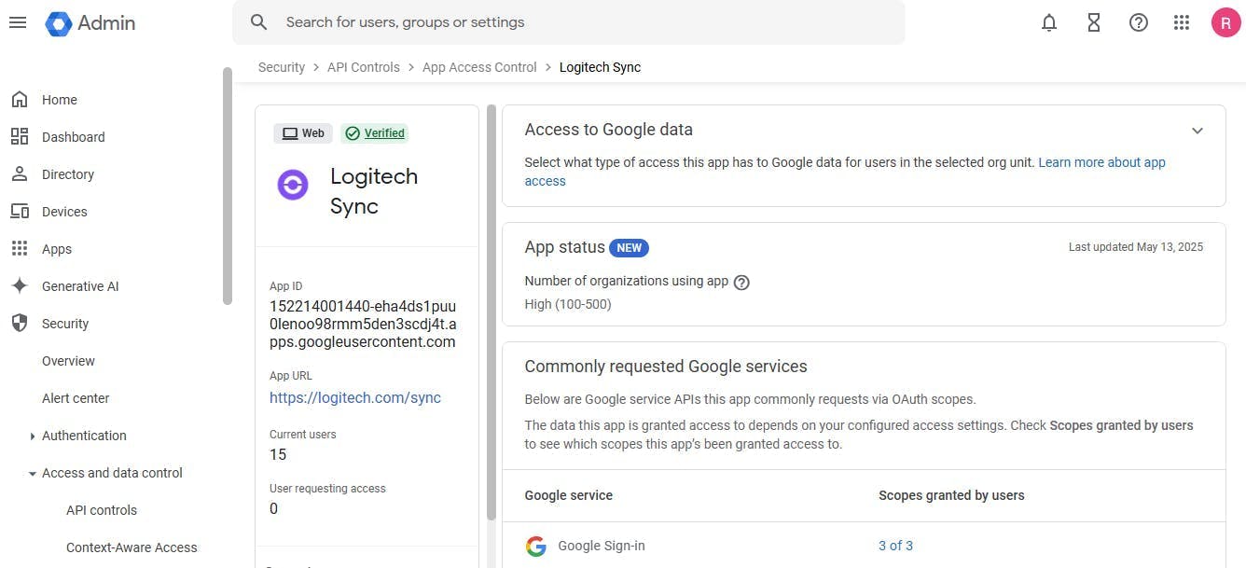Viewport: 1246px width, 568px height.
Task: Open the 3 of 3 scopes link
Action: (x=895, y=546)
